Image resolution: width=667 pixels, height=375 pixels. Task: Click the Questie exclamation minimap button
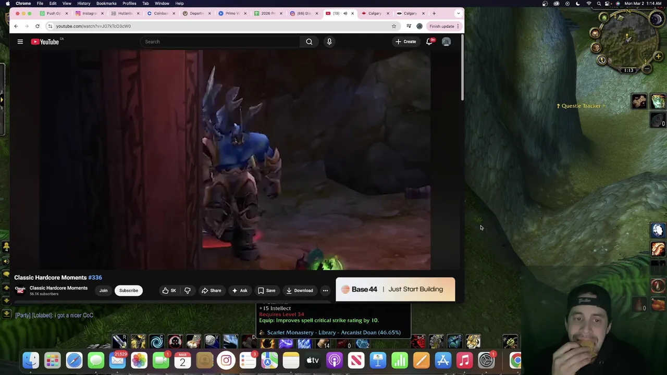(x=602, y=60)
